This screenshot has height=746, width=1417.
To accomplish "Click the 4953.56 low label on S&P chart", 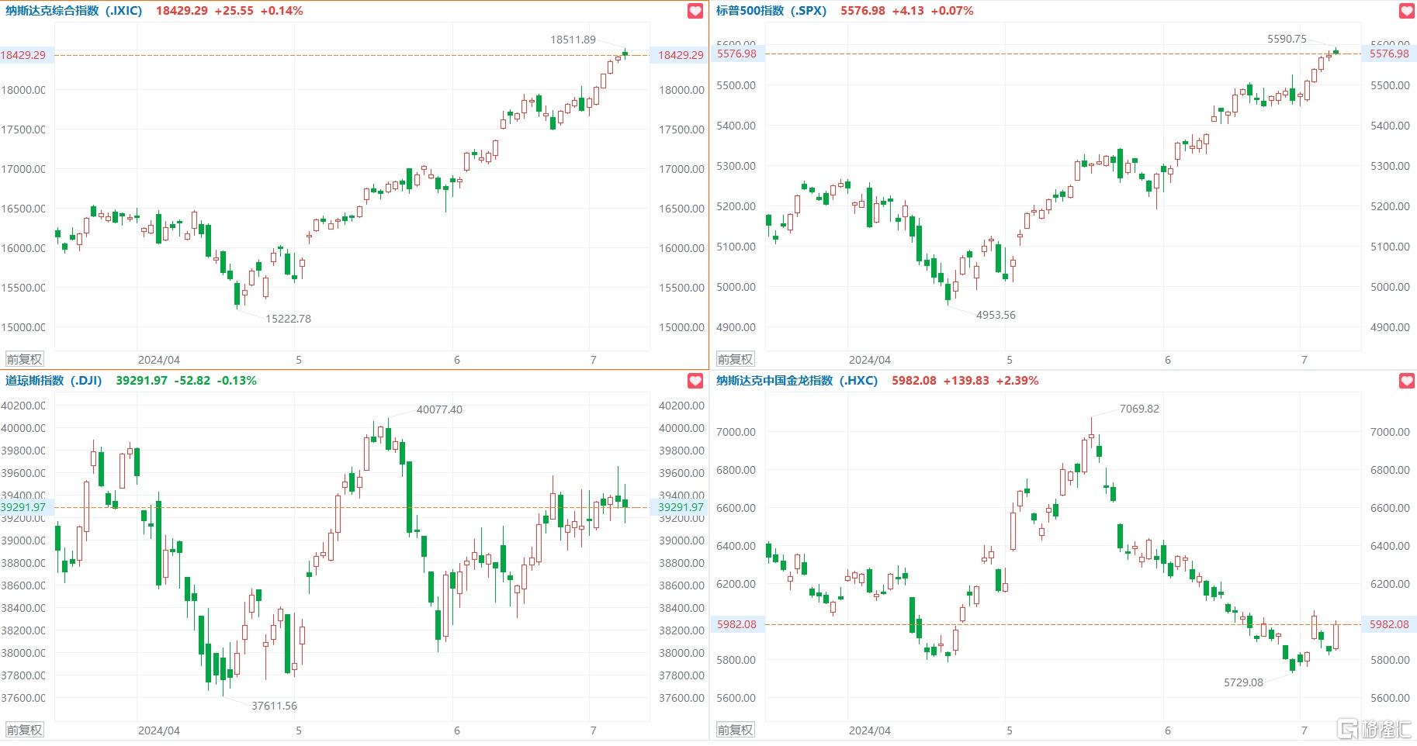I will tap(996, 315).
